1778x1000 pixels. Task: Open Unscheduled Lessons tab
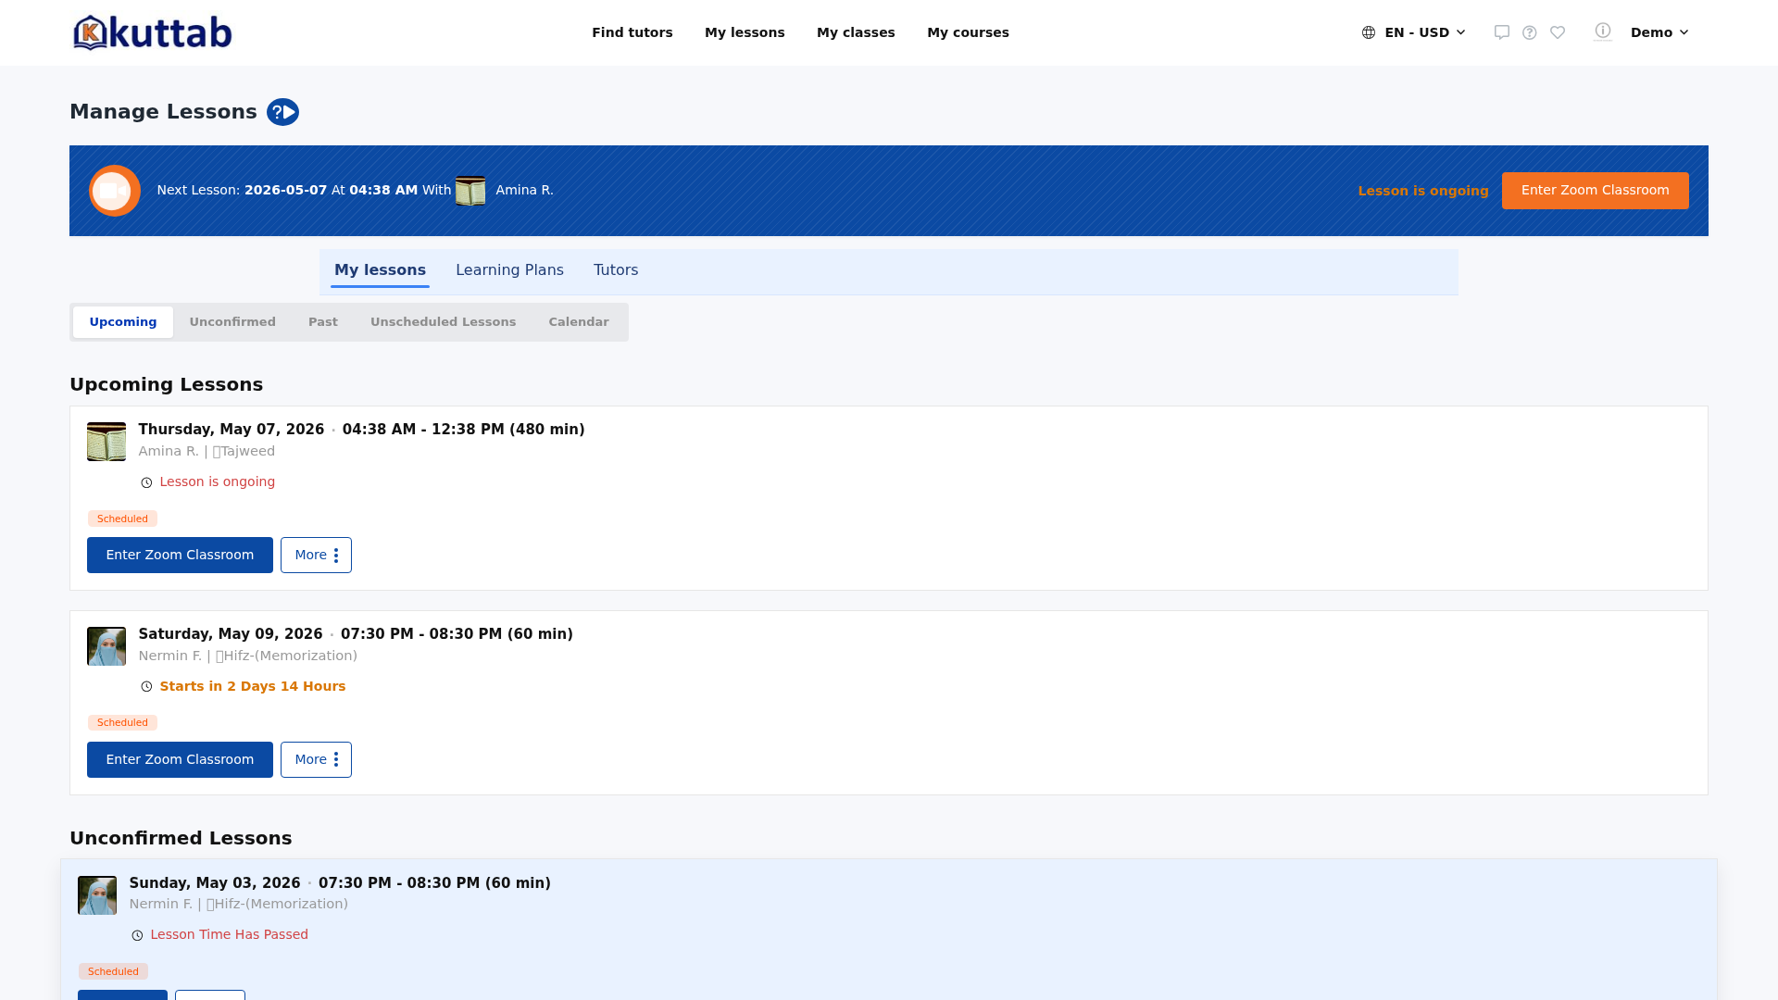pyautogui.click(x=444, y=322)
